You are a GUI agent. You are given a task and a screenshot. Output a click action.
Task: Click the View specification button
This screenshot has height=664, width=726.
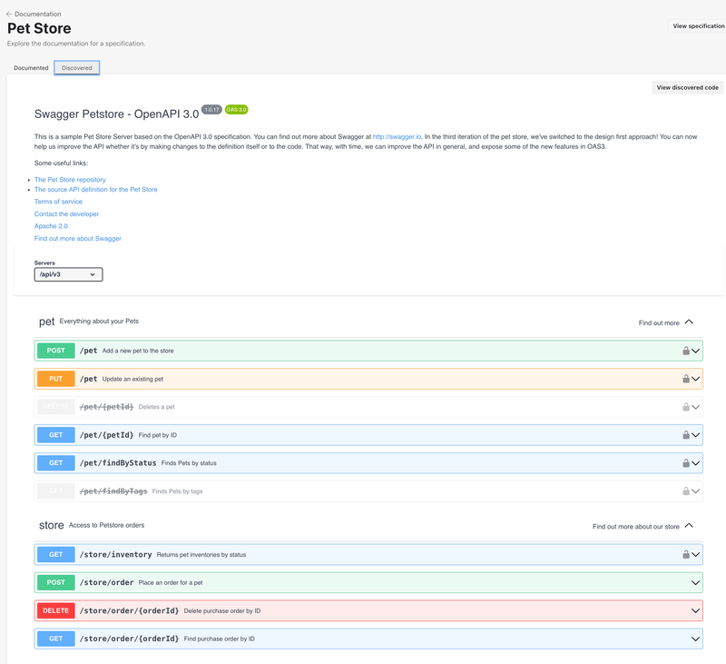click(698, 26)
